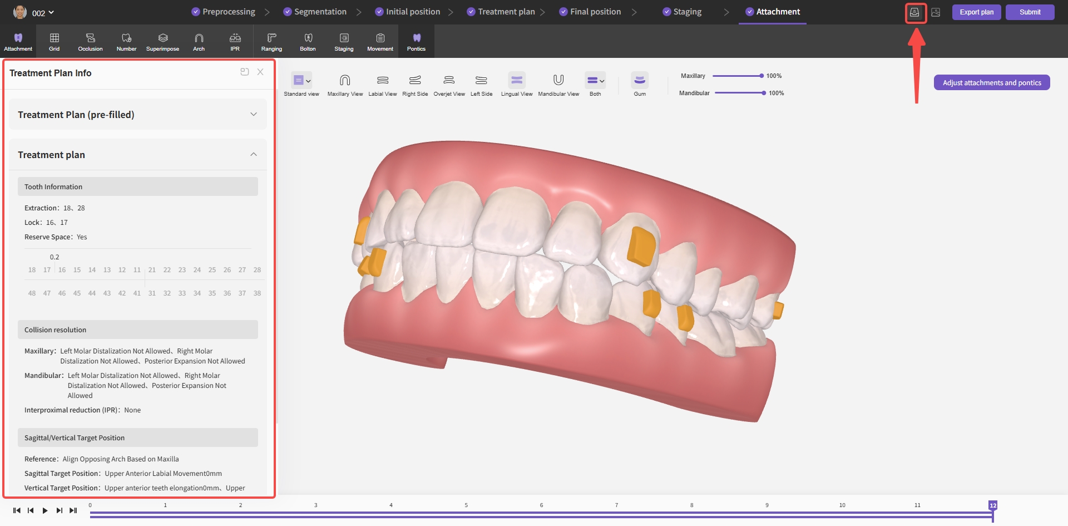Click the orange attachment on upper canine
The height and width of the screenshot is (526, 1068).
coord(640,247)
